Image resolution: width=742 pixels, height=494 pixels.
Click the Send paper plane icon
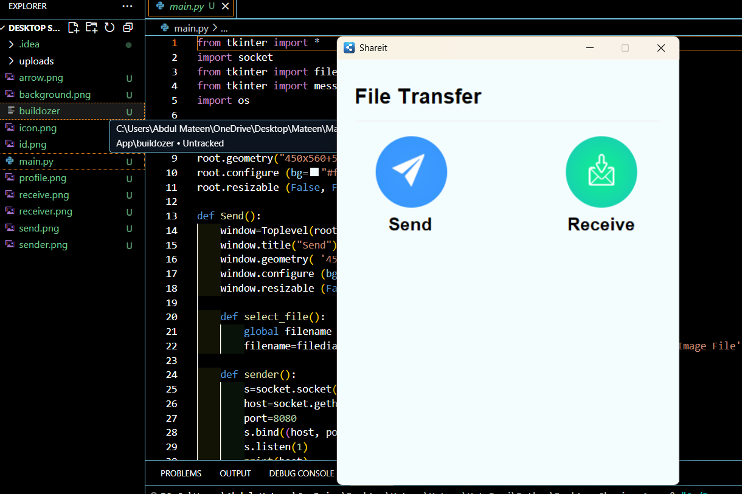click(411, 171)
